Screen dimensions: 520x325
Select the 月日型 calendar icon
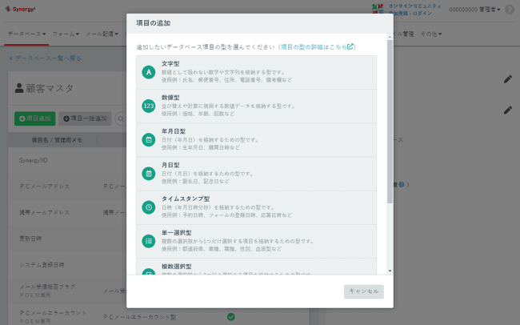[148, 173]
